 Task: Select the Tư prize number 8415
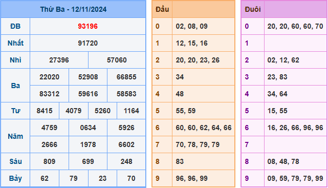click(x=45, y=111)
